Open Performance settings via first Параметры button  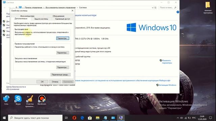63,38
